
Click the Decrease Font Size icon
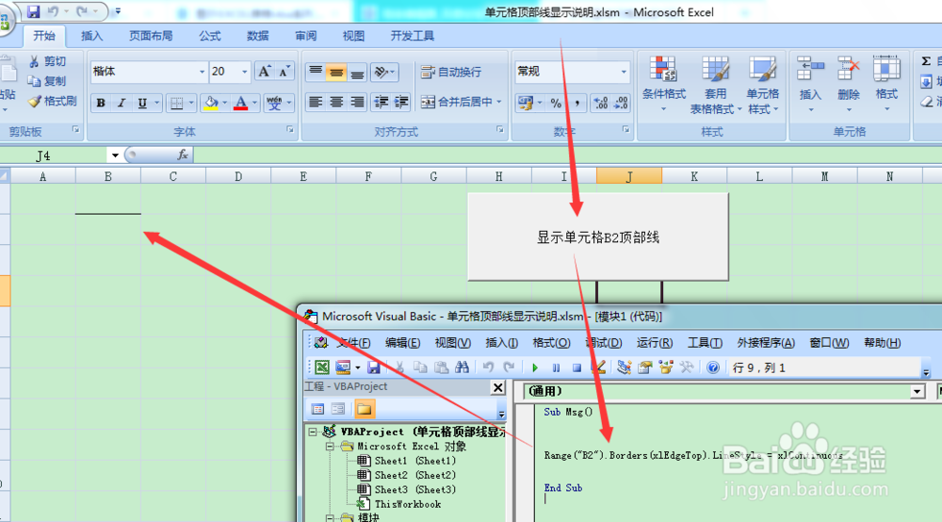coord(284,72)
